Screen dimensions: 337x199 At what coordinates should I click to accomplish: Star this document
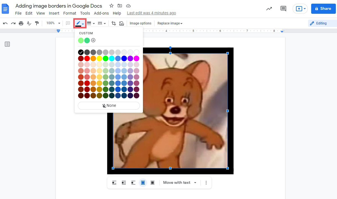coord(111,6)
